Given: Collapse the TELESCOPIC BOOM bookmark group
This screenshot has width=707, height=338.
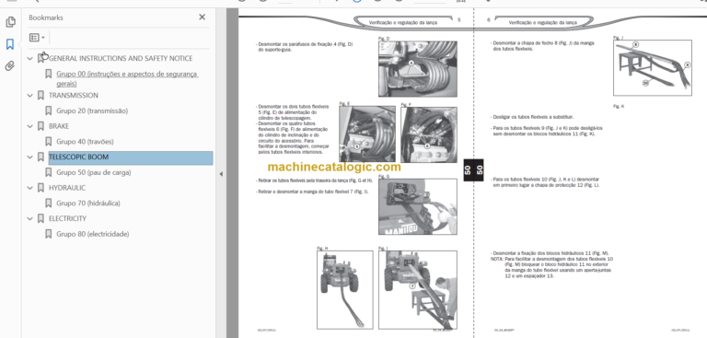Looking at the screenshot, I should (30, 157).
